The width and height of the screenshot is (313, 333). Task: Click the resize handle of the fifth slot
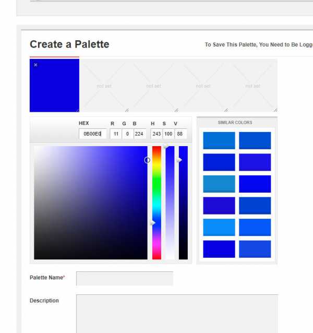point(275,110)
